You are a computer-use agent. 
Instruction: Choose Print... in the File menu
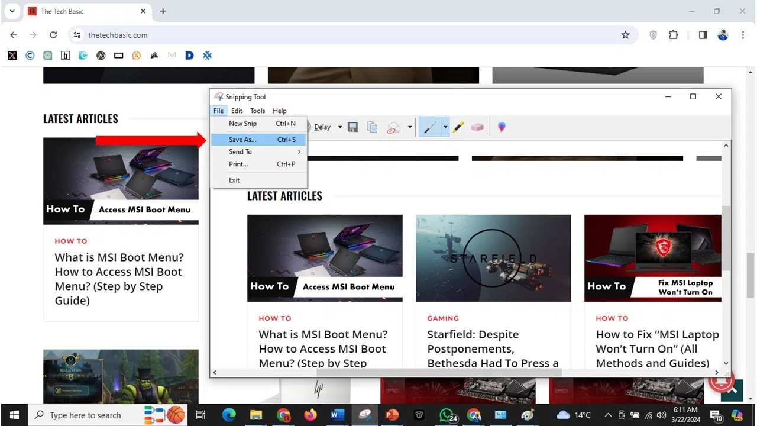(258, 164)
